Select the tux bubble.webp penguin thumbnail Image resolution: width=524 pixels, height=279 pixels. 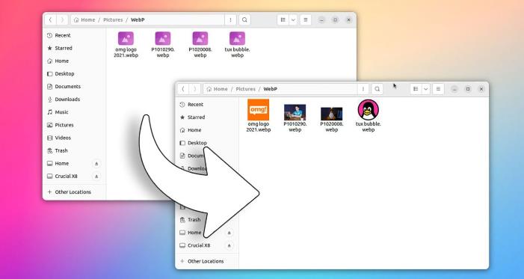[369, 110]
